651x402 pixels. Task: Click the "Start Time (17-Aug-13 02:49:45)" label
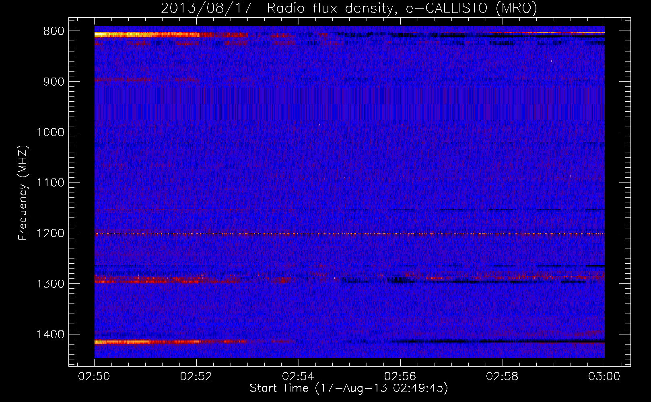pyautogui.click(x=349, y=388)
